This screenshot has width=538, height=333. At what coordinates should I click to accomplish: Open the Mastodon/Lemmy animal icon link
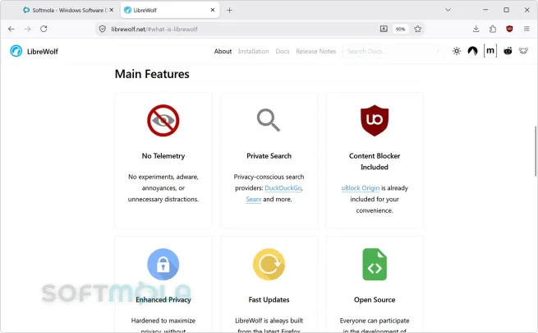pos(523,51)
